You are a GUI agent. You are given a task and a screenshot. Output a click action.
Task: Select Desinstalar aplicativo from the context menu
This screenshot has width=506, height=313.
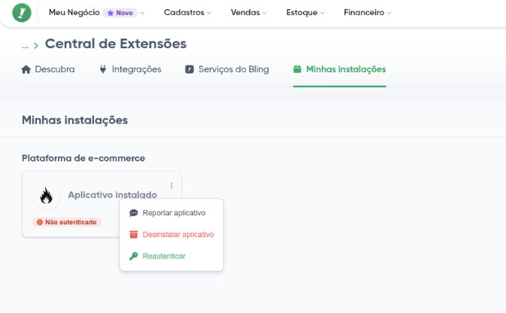pos(178,234)
